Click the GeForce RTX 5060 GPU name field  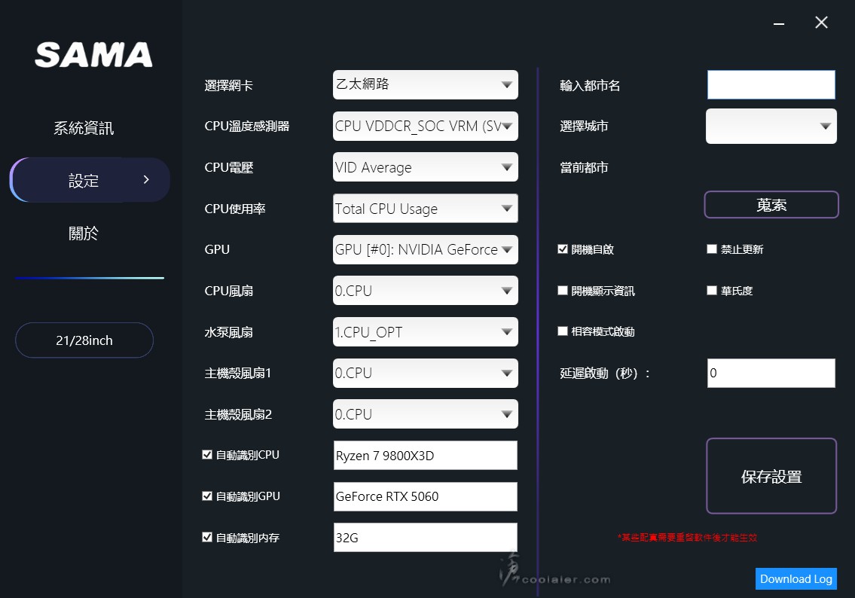pyautogui.click(x=426, y=496)
